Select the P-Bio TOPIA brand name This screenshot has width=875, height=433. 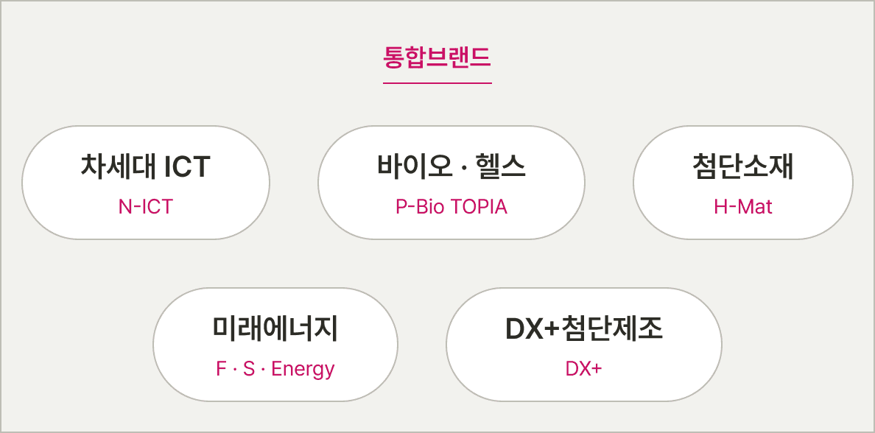pyautogui.click(x=451, y=207)
